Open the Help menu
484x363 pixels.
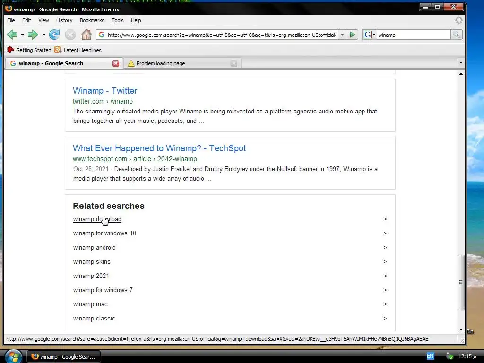[136, 20]
